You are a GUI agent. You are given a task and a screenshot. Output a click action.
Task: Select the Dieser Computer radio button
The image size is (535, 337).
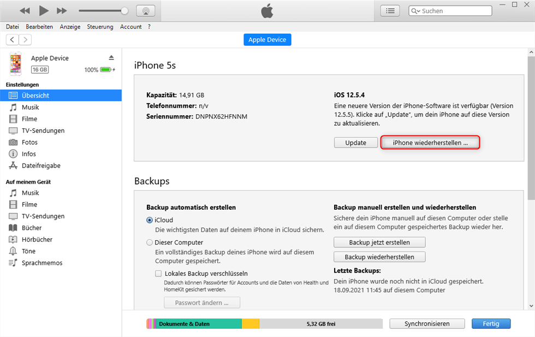click(150, 243)
